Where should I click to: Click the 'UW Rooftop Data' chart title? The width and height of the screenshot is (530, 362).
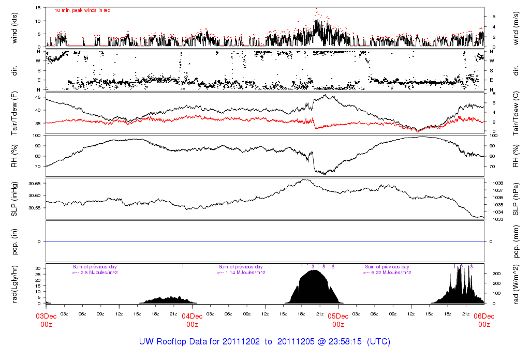click(x=264, y=341)
